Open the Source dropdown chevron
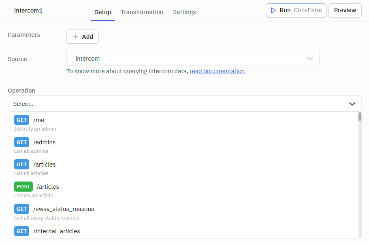The width and height of the screenshot is (369, 245). tap(310, 59)
